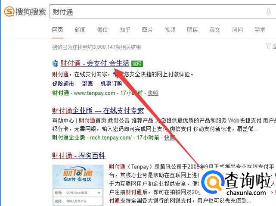Switch to the 新闻 tab
The image size is (276, 206).
(x=80, y=30)
